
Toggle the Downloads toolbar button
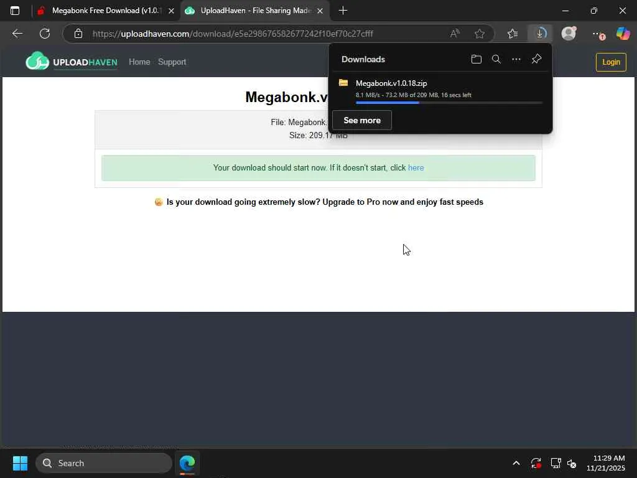click(x=540, y=34)
